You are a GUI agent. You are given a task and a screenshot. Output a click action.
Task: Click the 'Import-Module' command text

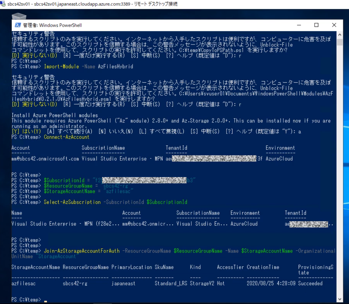pos(62,66)
